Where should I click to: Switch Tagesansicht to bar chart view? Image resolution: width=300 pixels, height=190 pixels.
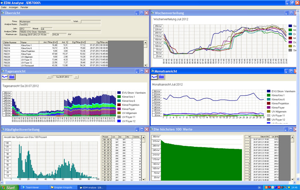pyautogui.click(x=12, y=77)
